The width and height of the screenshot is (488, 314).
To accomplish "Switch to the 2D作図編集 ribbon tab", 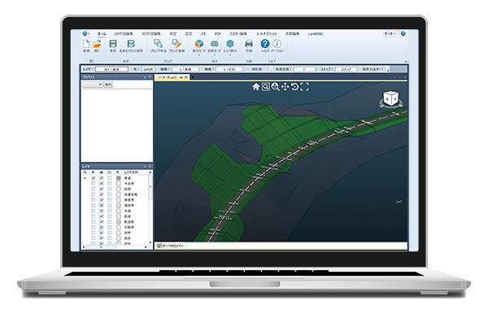I will tap(124, 33).
